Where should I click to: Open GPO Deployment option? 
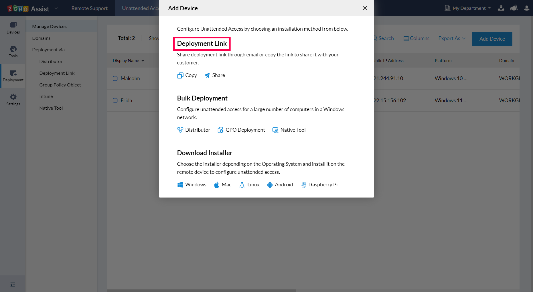pyautogui.click(x=241, y=130)
